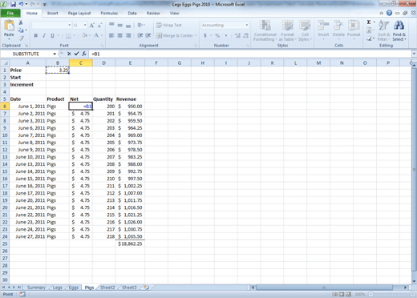Screen dimensions: 417x298
Task: Switch to the Formulas tab
Action: [x=109, y=13]
